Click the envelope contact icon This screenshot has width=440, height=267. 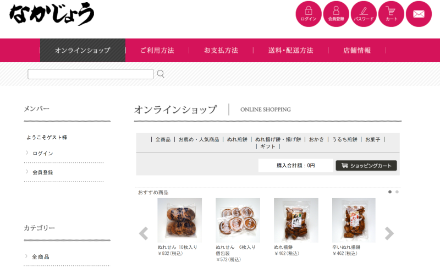419,14
